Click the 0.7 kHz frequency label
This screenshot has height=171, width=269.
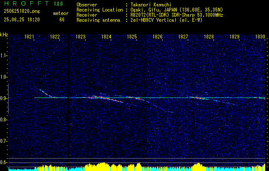(3, 141)
